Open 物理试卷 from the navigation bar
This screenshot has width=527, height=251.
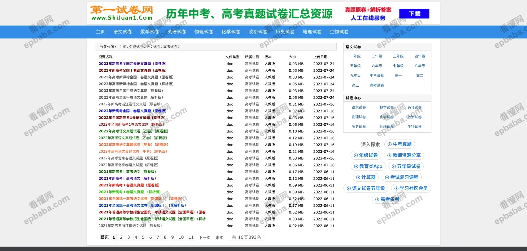click(204, 32)
